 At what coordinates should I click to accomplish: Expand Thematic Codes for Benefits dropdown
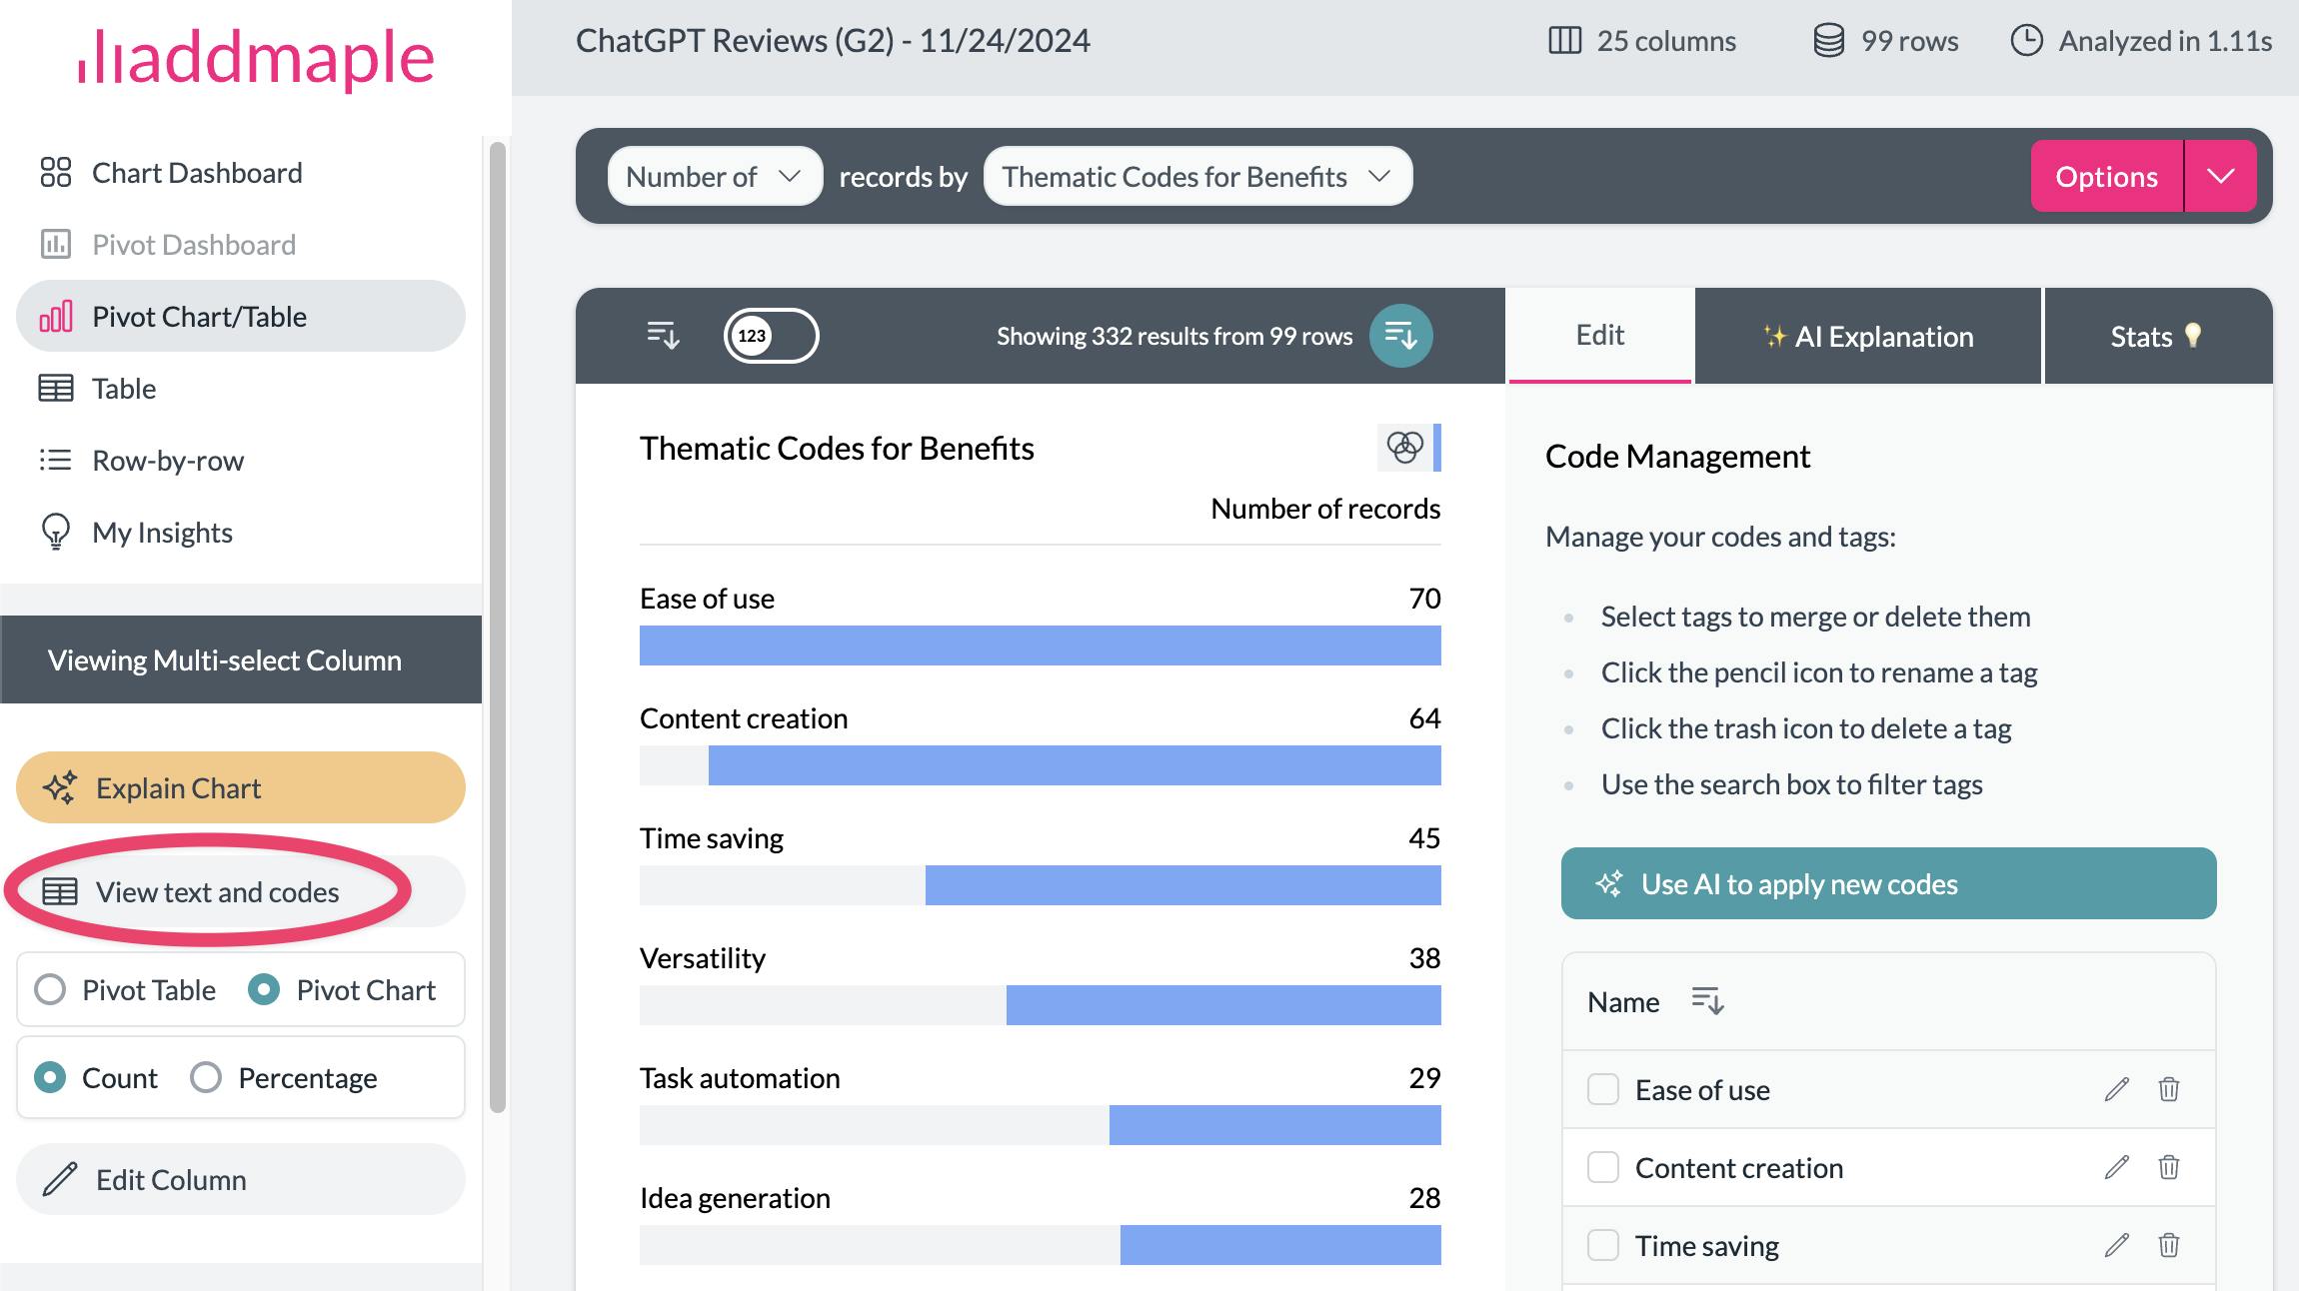click(1196, 177)
